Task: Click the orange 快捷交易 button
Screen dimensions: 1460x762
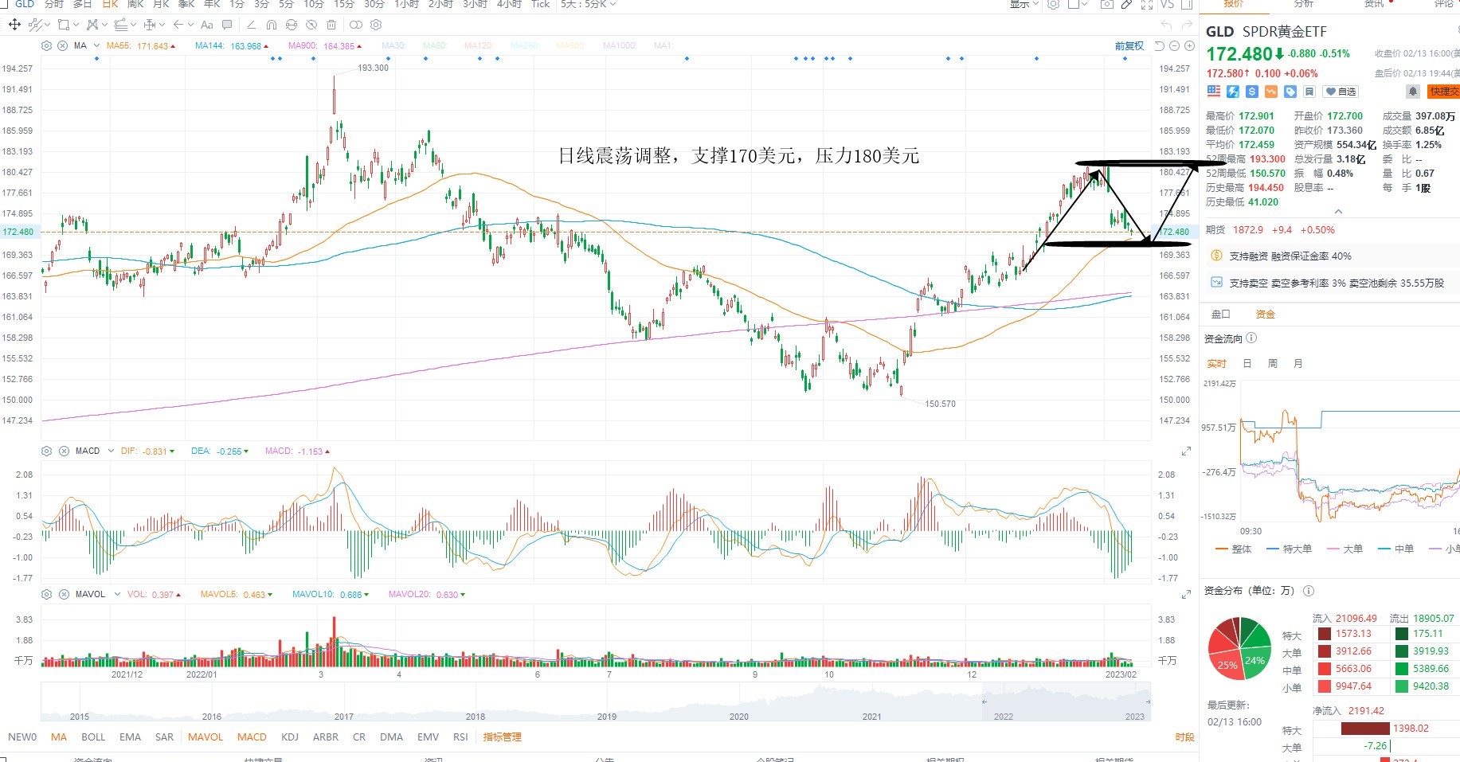Action: click(x=1443, y=92)
